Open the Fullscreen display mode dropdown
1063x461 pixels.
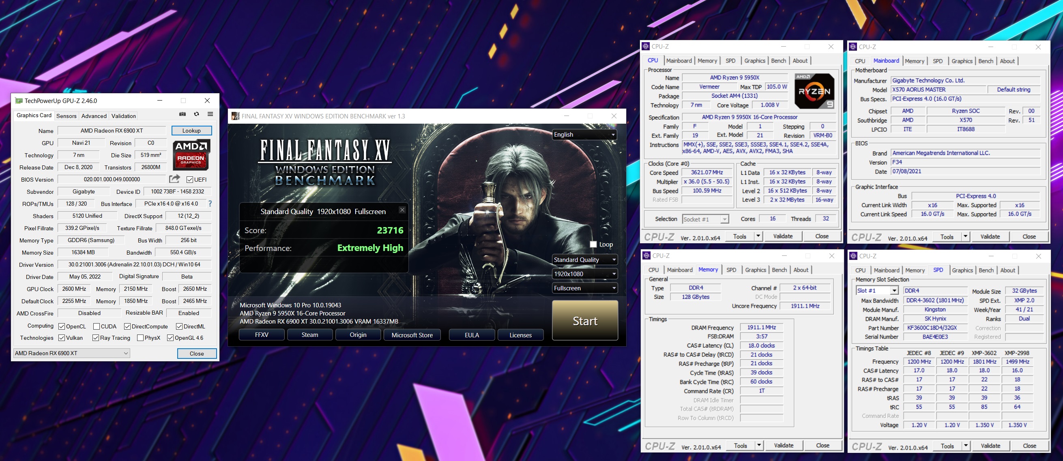pyautogui.click(x=584, y=288)
